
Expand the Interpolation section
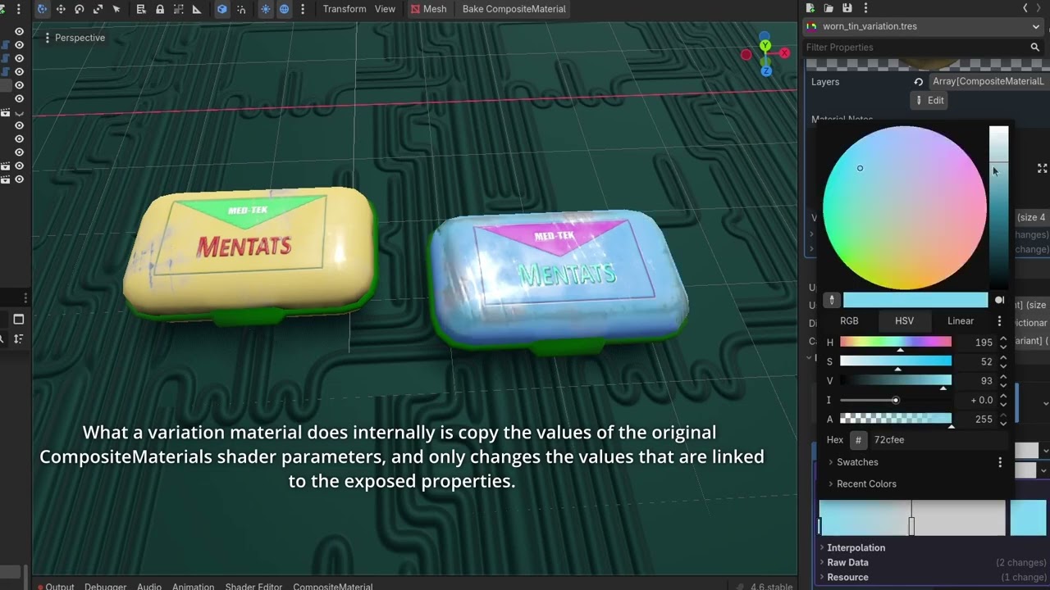click(856, 547)
